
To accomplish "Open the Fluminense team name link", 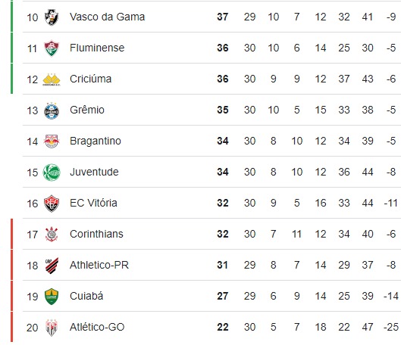I will 97,48.
